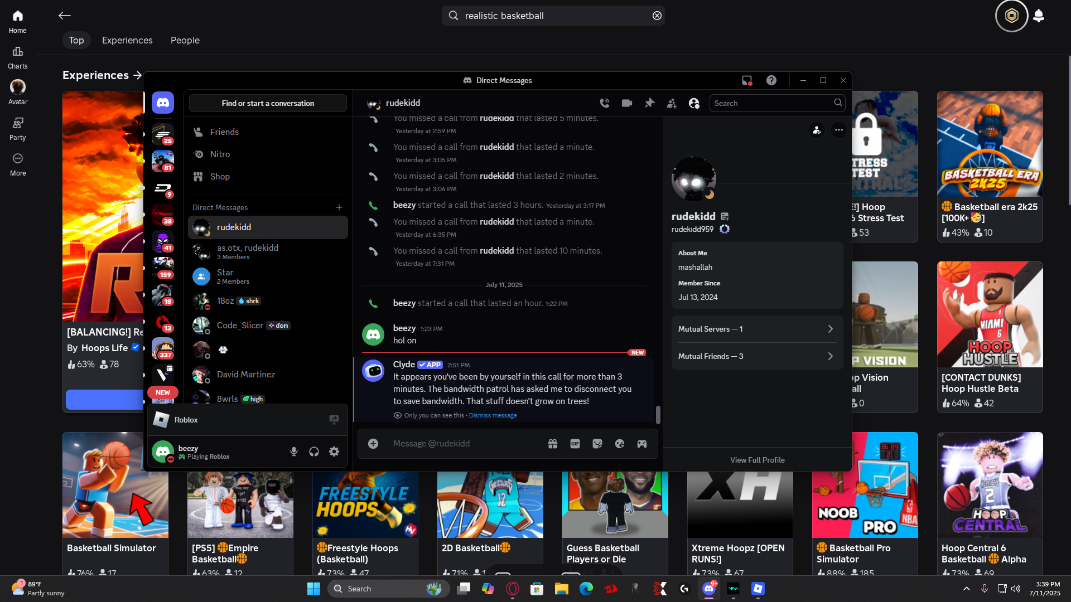Open more options on rudekidd profile
Viewport: 1071px width, 602px height.
coord(839,130)
